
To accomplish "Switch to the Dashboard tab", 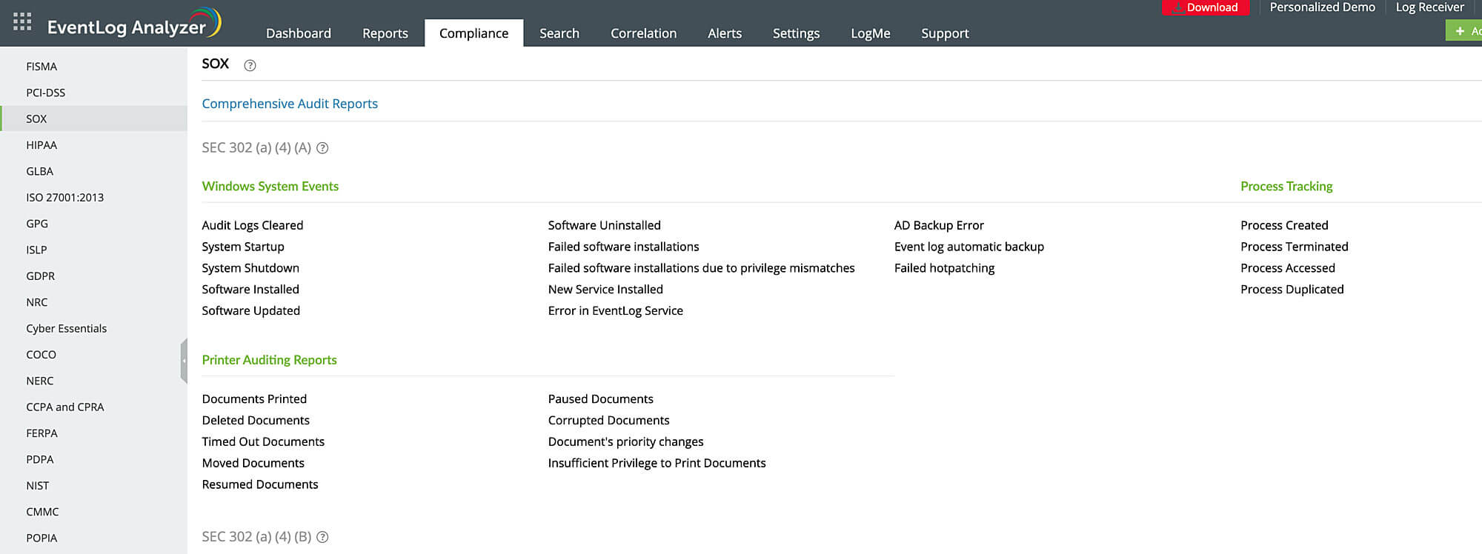I will [x=299, y=33].
